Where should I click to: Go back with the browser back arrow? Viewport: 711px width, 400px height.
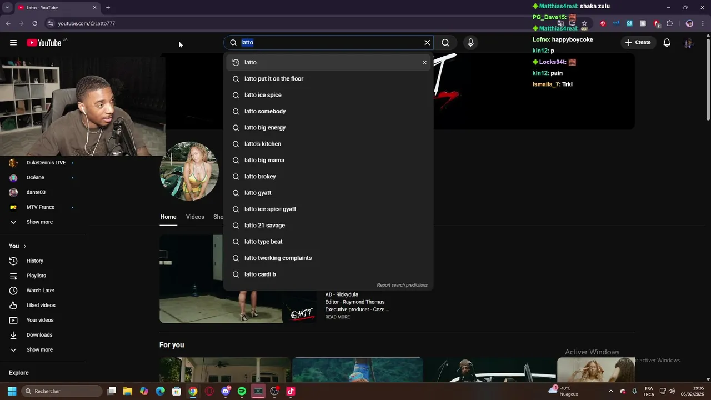pyautogui.click(x=8, y=23)
